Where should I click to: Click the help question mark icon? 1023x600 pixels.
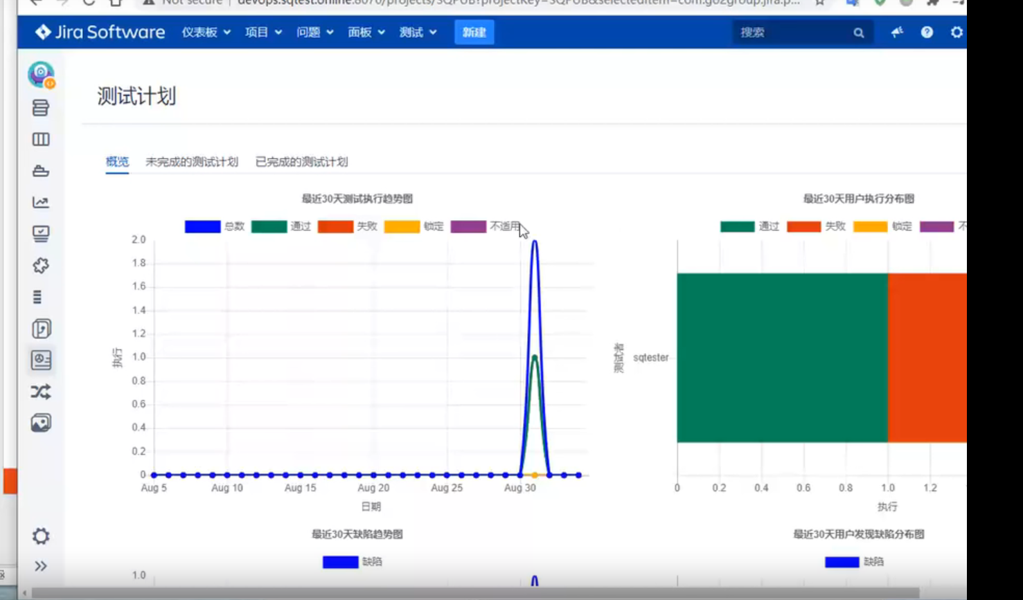click(927, 32)
